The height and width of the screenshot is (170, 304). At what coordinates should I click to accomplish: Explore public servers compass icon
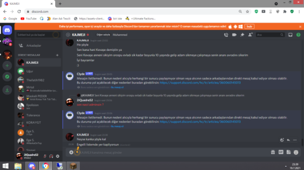click(x=7, y=77)
